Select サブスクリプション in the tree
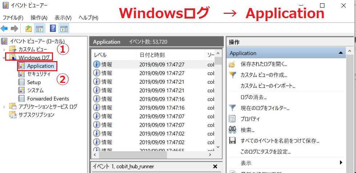The width and height of the screenshot is (356, 173). tap(36, 114)
